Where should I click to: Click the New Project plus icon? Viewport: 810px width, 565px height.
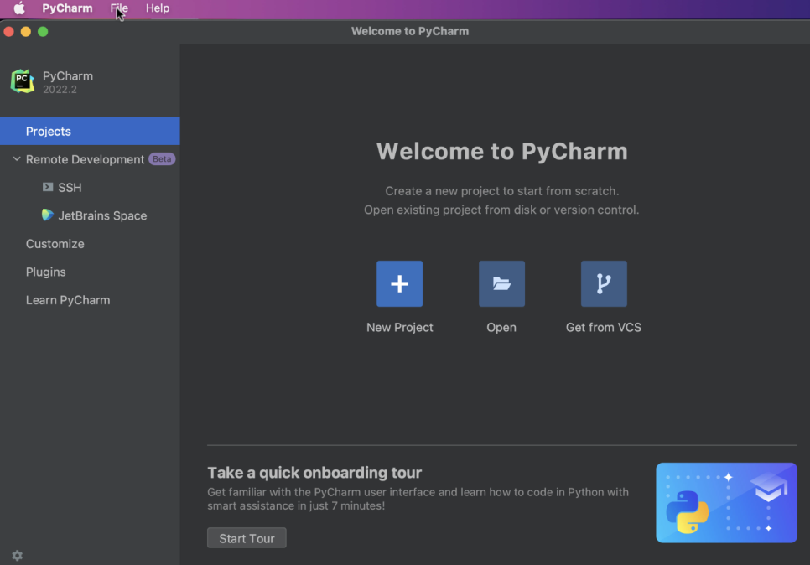pos(399,284)
